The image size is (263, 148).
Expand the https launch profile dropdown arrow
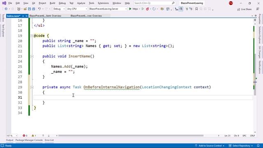[140, 9]
